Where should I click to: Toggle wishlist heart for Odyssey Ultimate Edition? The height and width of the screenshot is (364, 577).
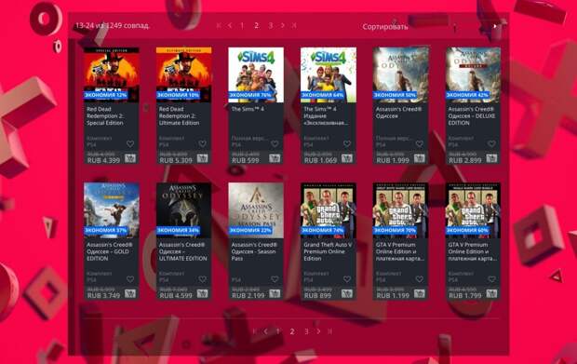(203, 279)
